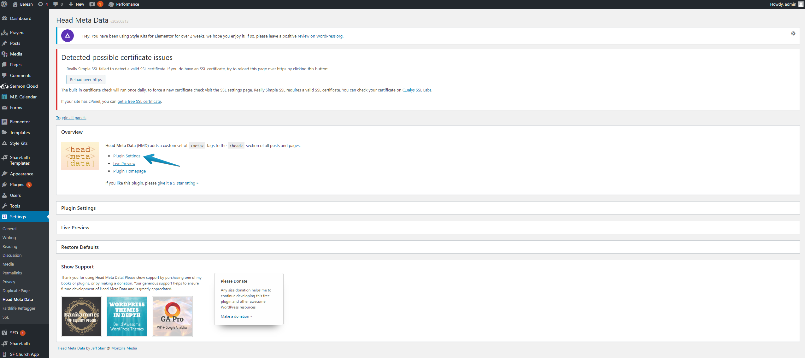Image resolution: width=805 pixels, height=358 pixels.
Task: Open the updates icon showing 4
Action: (x=41, y=4)
